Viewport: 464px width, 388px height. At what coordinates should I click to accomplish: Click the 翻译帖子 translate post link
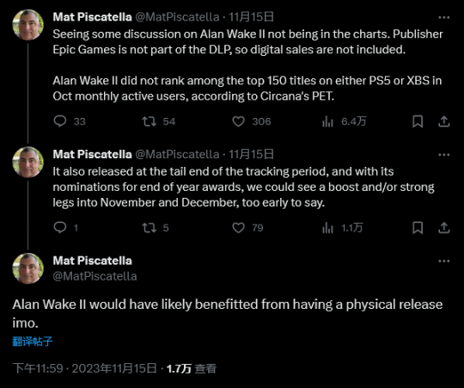click(33, 342)
